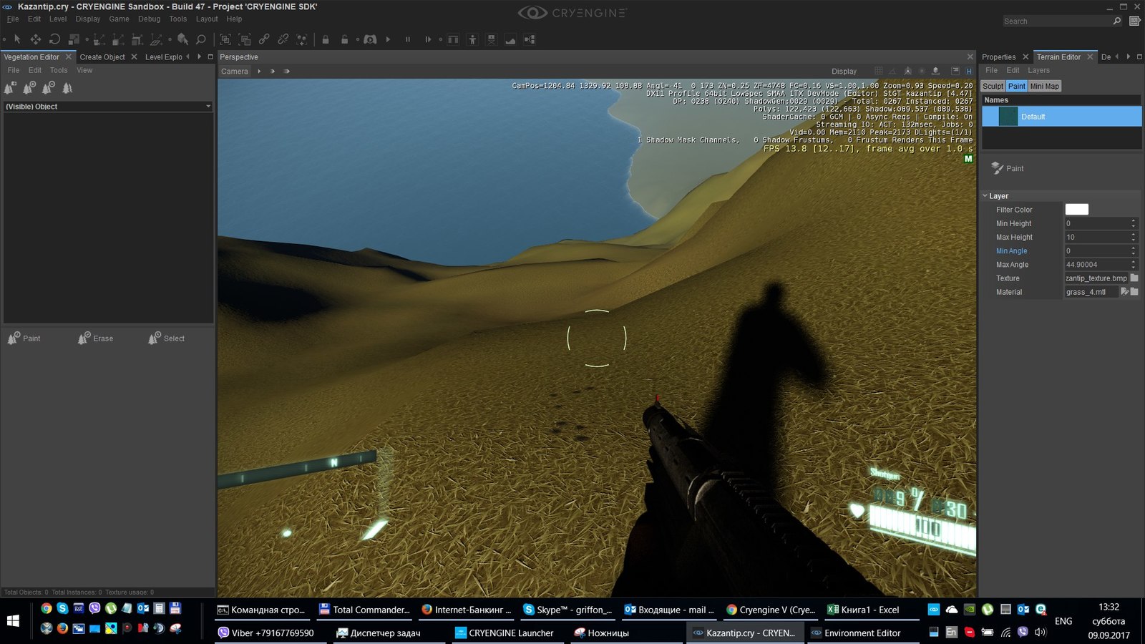
Task: Click the terrain icon in main toolbar
Action: coord(510,39)
